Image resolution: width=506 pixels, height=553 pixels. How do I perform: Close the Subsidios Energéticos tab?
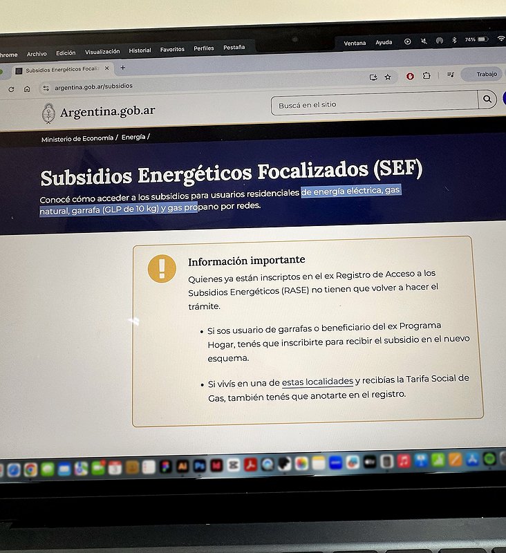point(106,69)
